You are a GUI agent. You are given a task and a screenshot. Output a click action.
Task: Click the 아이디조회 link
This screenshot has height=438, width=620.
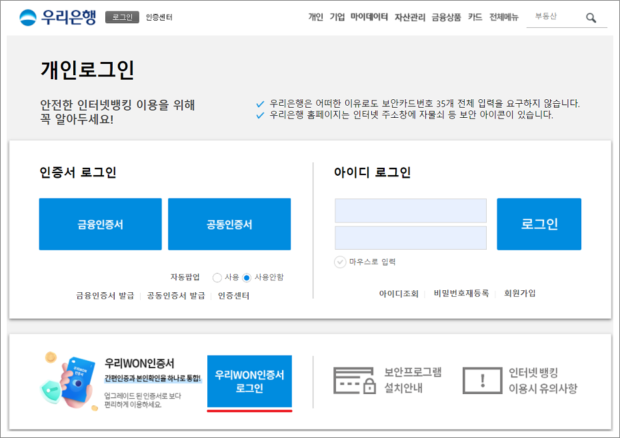399,294
